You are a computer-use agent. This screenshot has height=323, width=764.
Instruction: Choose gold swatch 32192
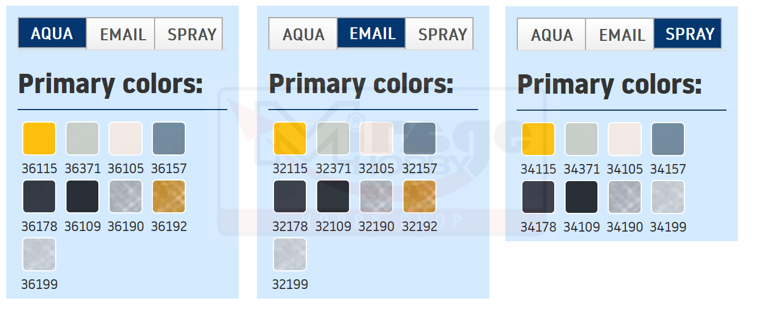point(420,196)
